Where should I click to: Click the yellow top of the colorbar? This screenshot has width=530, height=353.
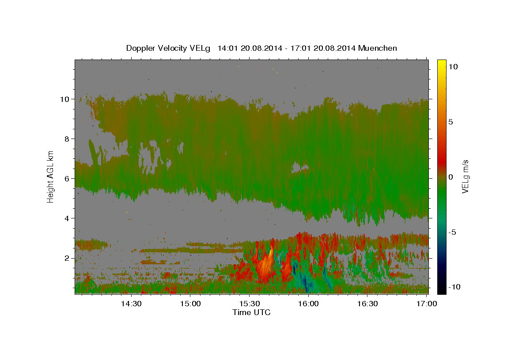point(441,64)
